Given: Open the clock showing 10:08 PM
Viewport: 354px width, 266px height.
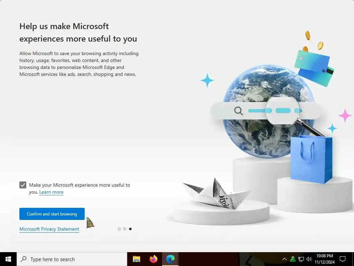Looking at the screenshot, I should coord(325,259).
